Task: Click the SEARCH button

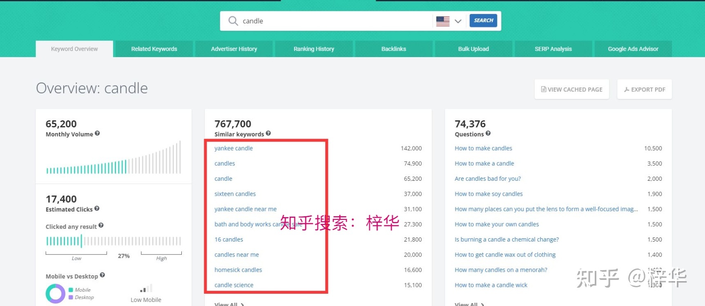Action: (483, 20)
